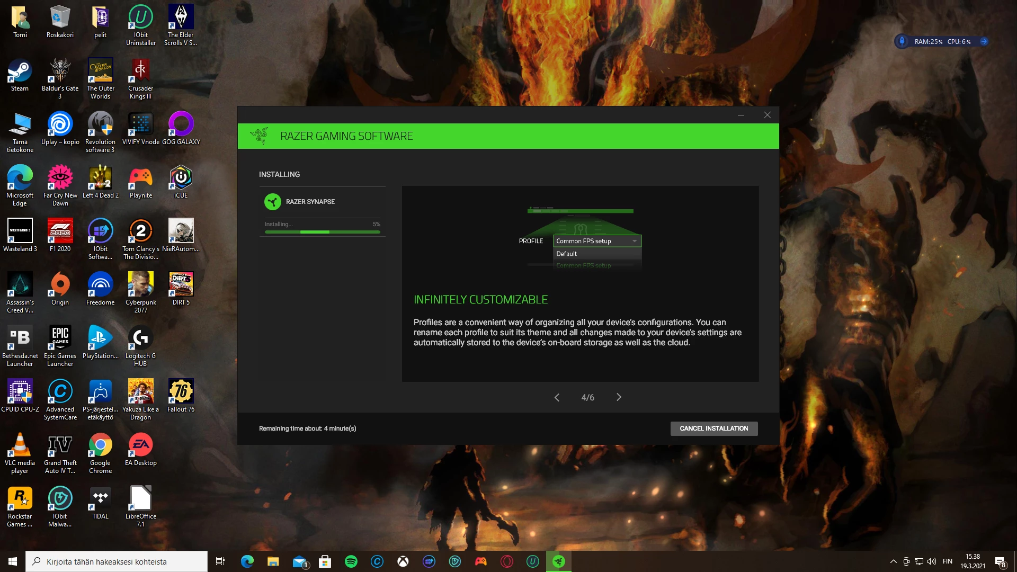The image size is (1017, 572).
Task: Go to next slide with right chevron
Action: click(619, 397)
